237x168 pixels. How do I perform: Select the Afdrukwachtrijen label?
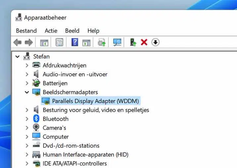tap(65, 66)
